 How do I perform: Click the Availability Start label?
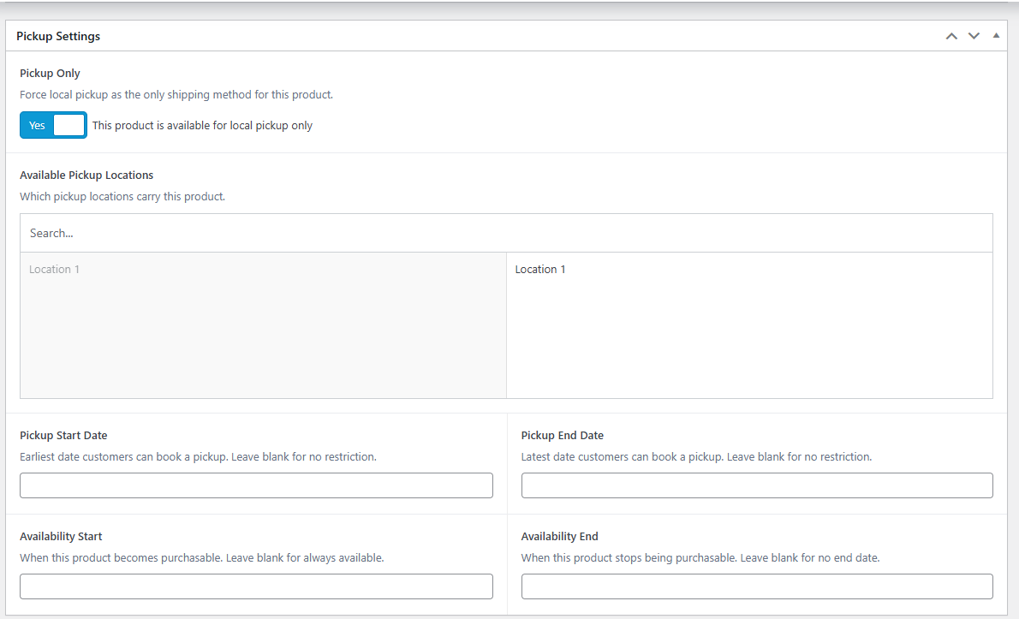coord(61,537)
